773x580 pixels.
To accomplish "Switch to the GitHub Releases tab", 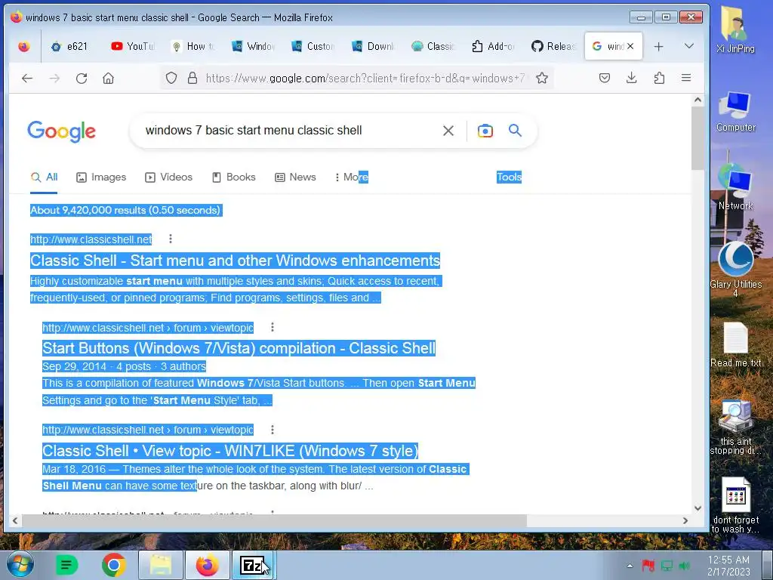I will point(554,46).
